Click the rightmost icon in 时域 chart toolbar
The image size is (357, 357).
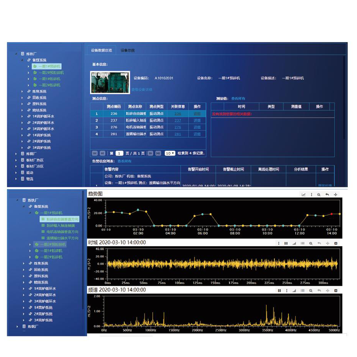(336, 243)
